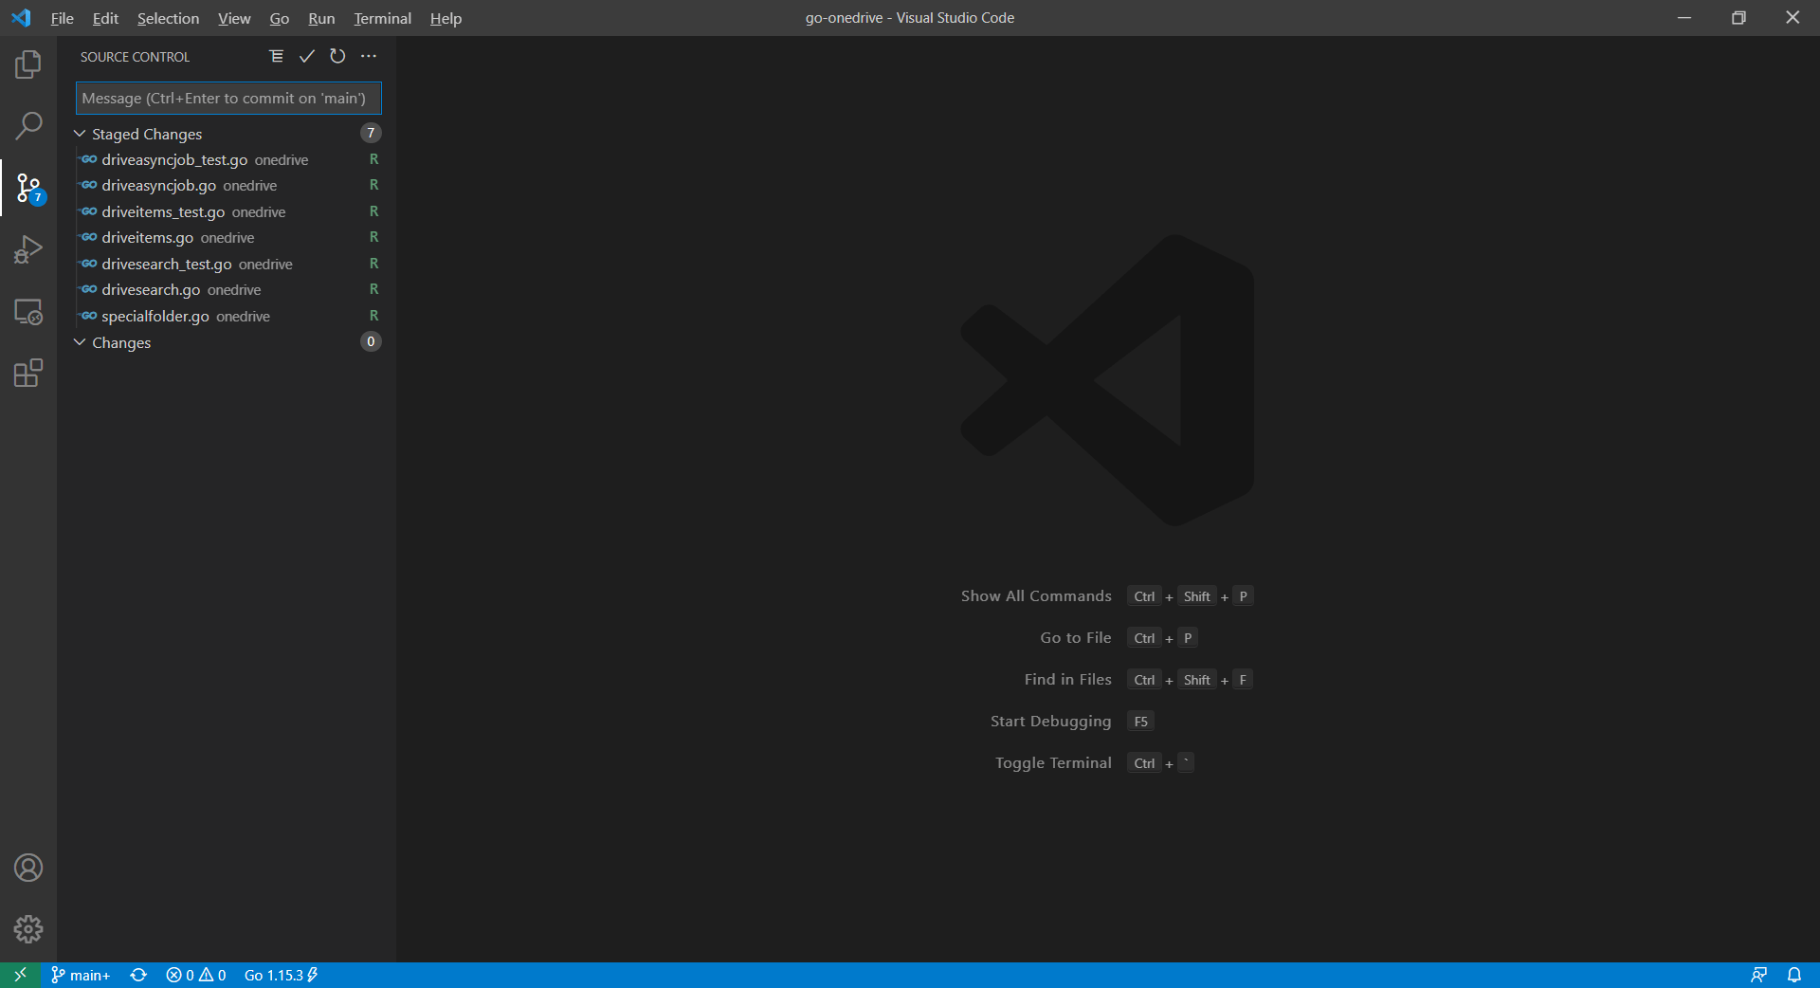The height and width of the screenshot is (988, 1820).
Task: Open the More Actions ellipsis menu
Action: 369,56
